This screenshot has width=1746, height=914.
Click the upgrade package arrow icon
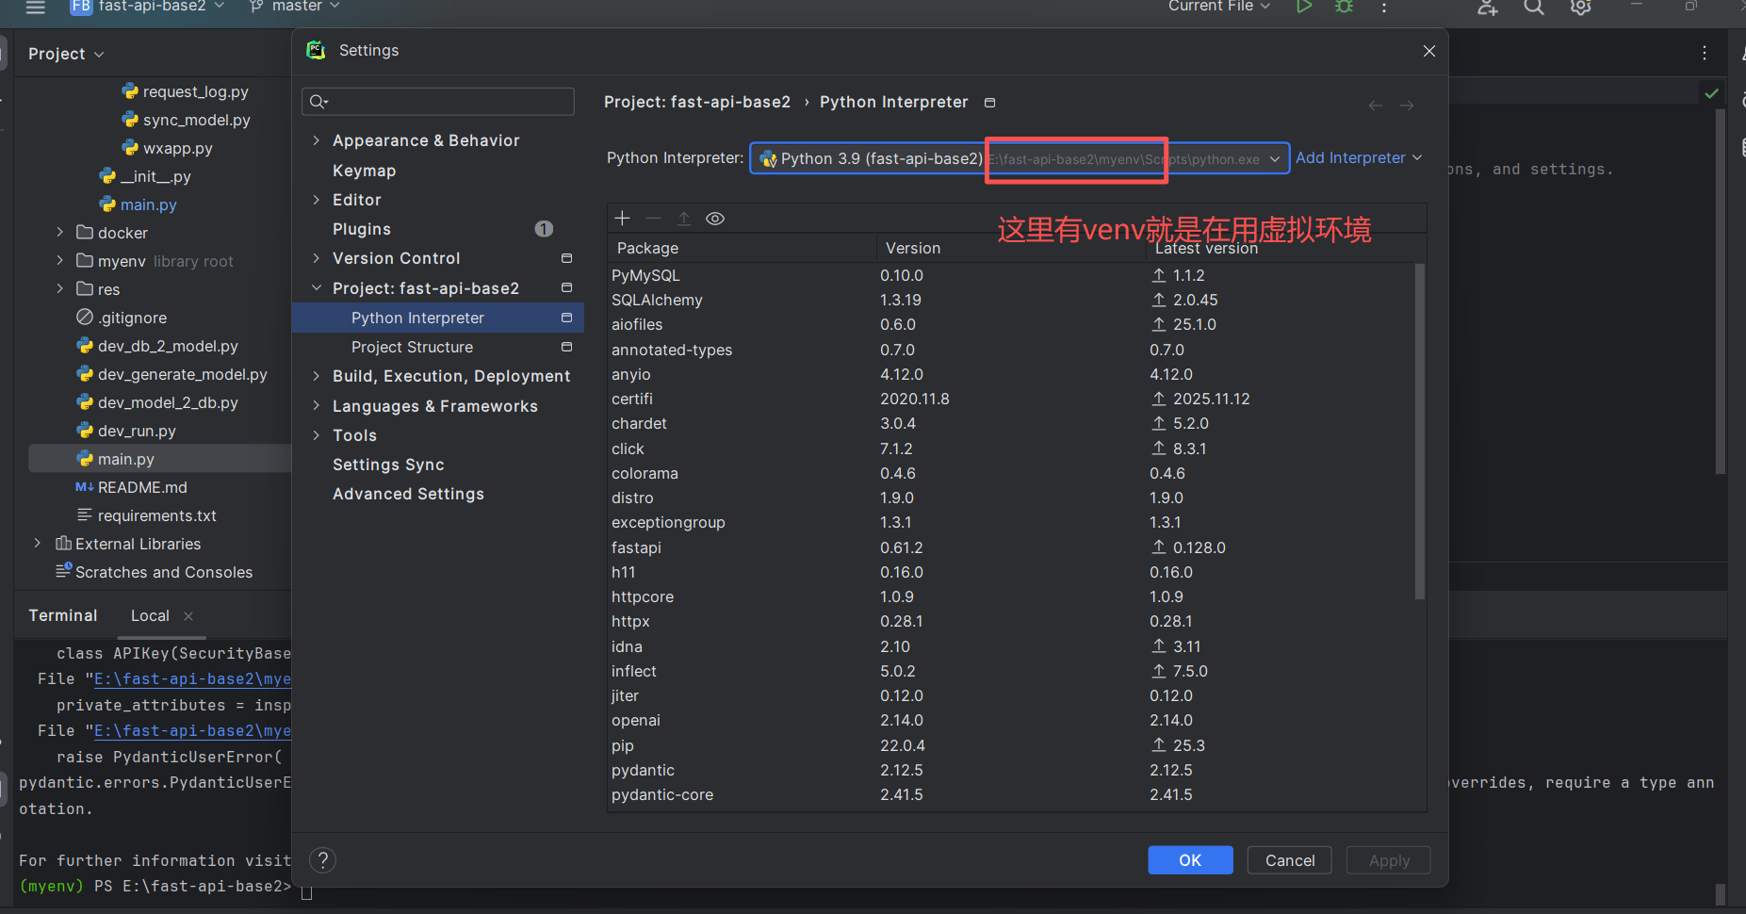tap(684, 219)
